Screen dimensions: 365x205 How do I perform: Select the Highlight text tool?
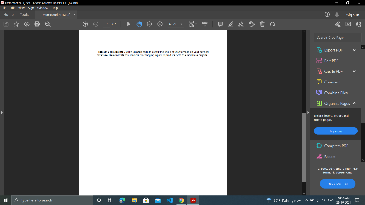point(231,24)
